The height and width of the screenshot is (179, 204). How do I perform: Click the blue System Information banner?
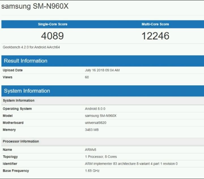coord(103,91)
